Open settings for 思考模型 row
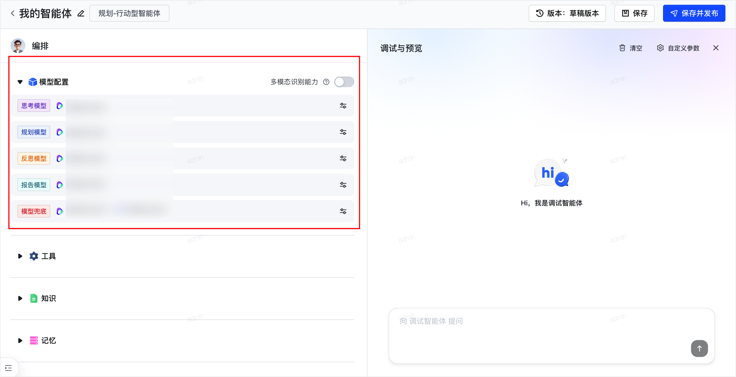 343,106
